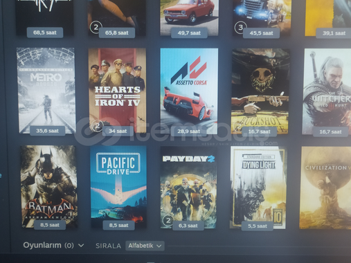Open the red car game, 49,7 saat
The height and width of the screenshot is (263, 351).
(x=189, y=18)
